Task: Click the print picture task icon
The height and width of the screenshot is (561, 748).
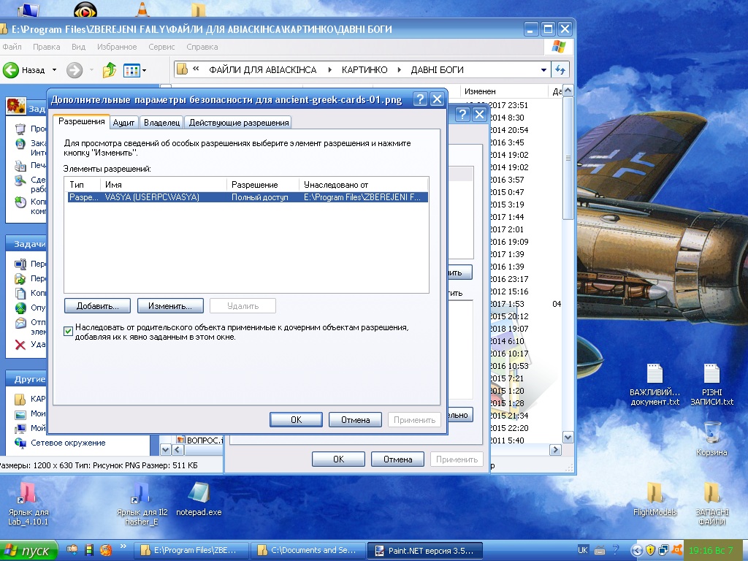Action: 20,166
